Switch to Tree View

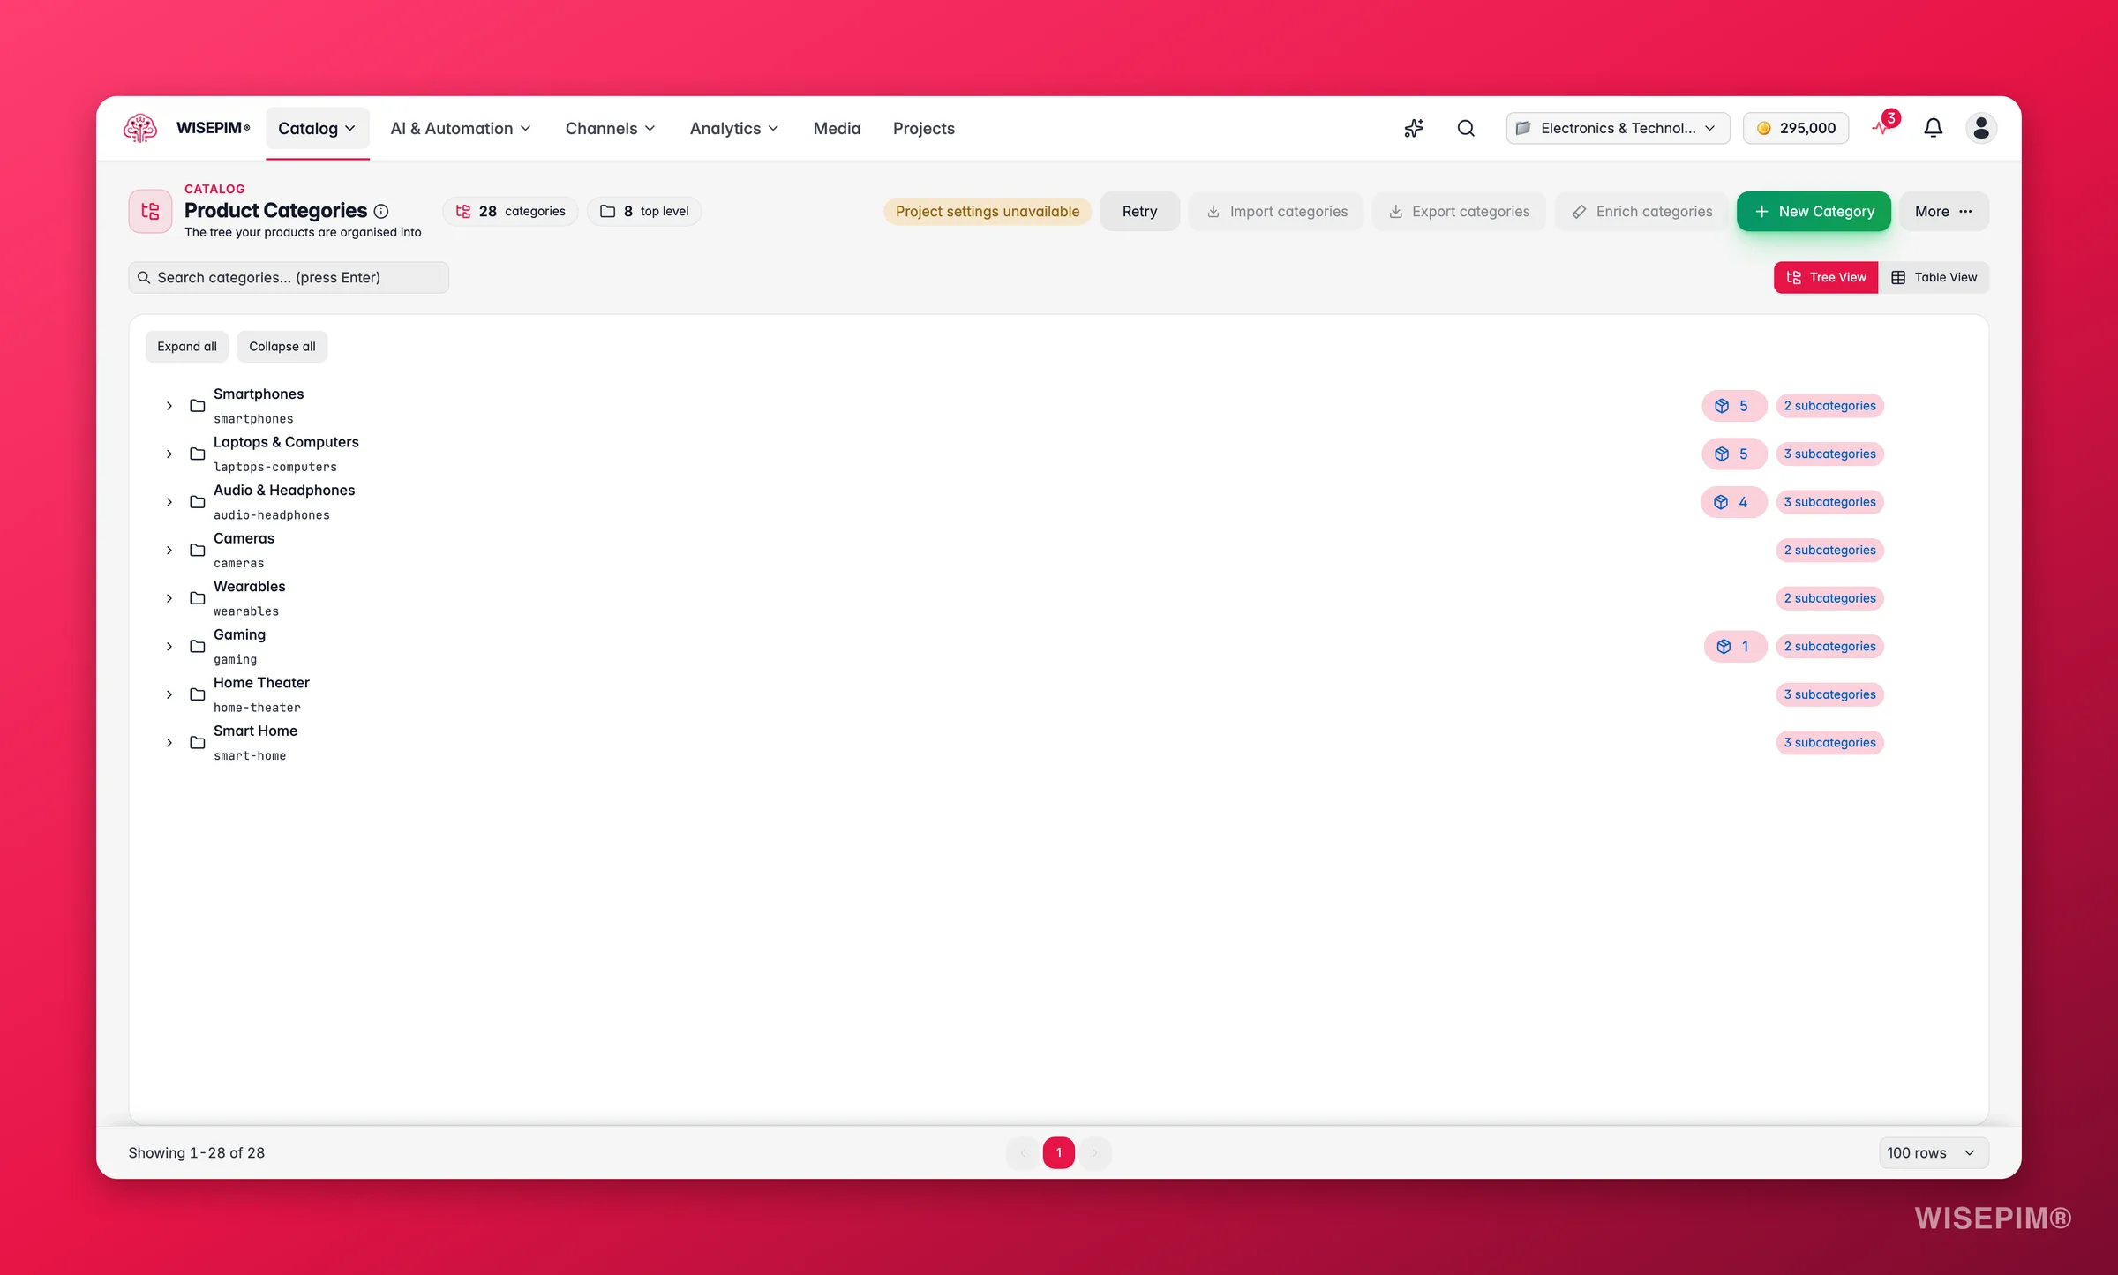tap(1826, 277)
